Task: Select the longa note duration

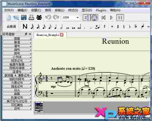Action: coord(79,27)
